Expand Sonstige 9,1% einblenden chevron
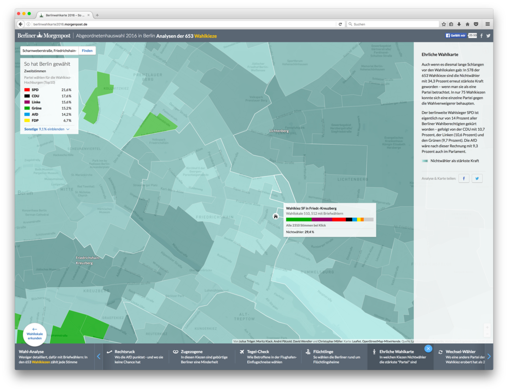 coord(68,129)
